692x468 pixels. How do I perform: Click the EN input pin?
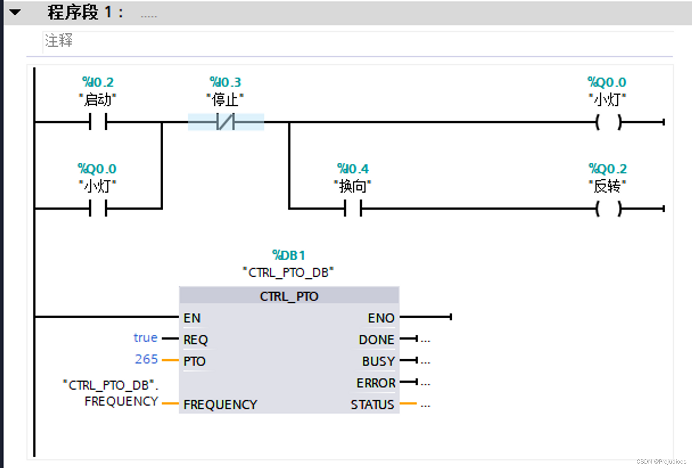(192, 318)
